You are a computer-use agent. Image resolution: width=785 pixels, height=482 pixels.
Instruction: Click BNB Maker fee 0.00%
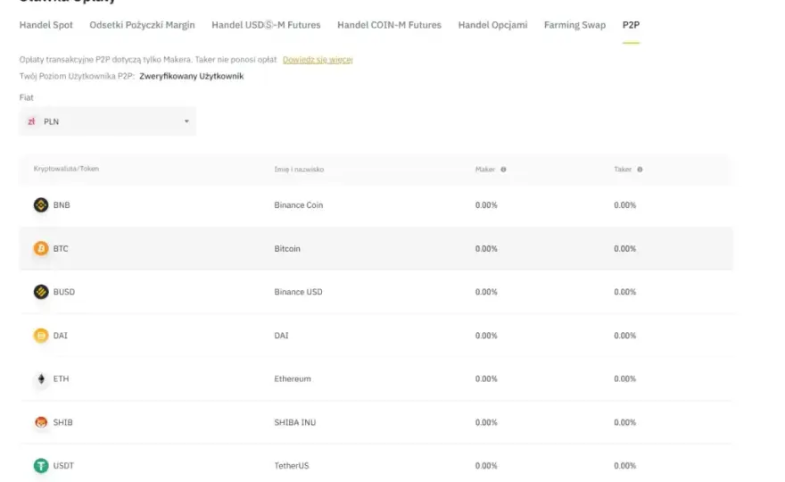486,205
